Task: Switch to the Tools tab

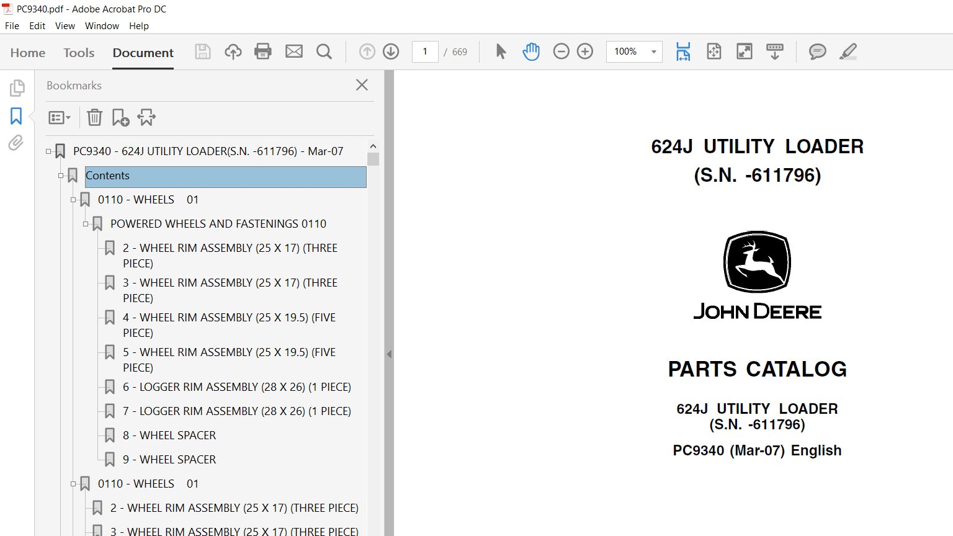Action: tap(79, 53)
